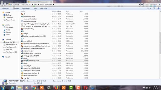Select Desktop in the Favorites list
The image size is (161, 90).
(8, 15)
